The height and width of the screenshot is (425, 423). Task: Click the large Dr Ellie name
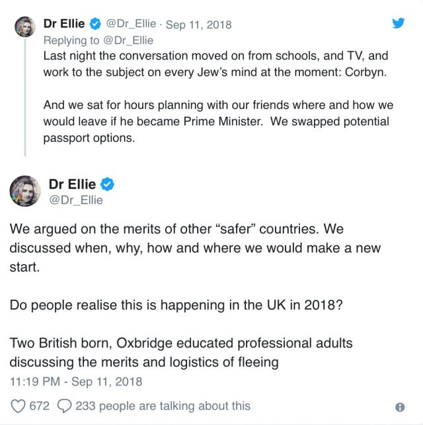[73, 184]
